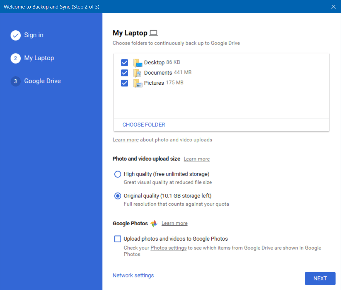Viewport: 341px width, 290px height.
Task: Click the NEXT button
Action: point(320,278)
